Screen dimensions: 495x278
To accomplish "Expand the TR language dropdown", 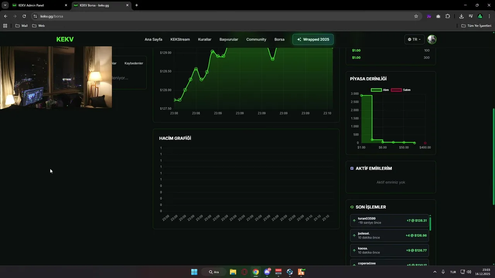I will (415, 39).
